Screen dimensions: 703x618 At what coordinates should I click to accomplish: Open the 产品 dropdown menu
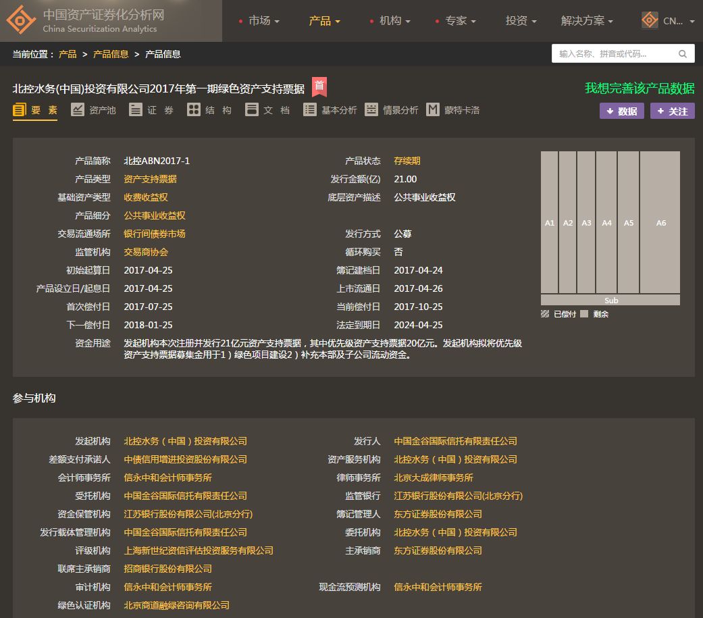pyautogui.click(x=324, y=21)
